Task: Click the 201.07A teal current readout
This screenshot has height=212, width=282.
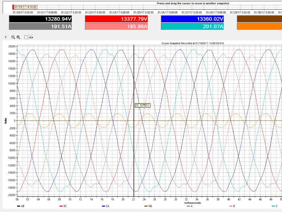Action: pos(192,26)
